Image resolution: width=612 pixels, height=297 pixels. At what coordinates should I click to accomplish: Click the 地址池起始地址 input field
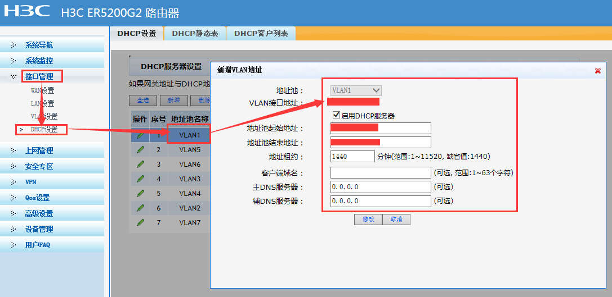coord(381,128)
